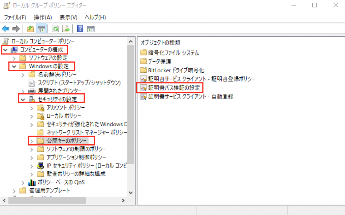Expand the 公開キーのポリシー tree node
345x215 pixels.
(x=32, y=141)
